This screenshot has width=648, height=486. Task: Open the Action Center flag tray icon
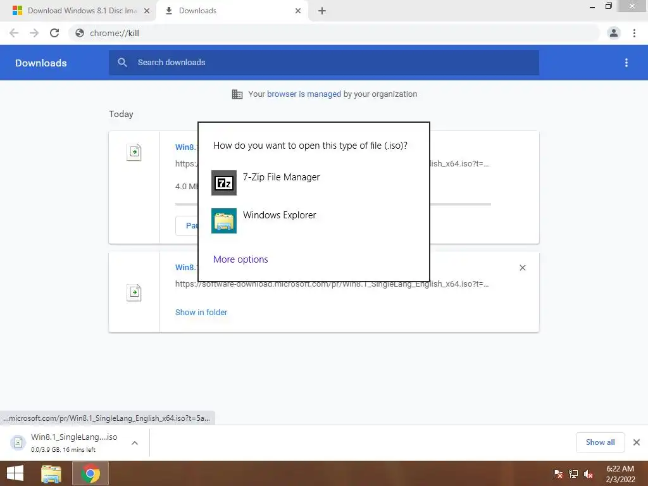[558, 473]
